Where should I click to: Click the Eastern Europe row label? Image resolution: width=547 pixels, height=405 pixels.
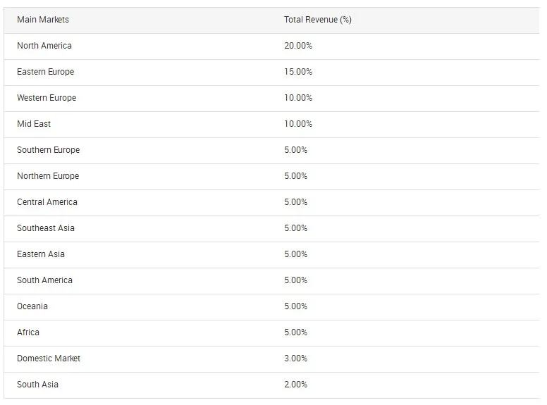click(45, 72)
